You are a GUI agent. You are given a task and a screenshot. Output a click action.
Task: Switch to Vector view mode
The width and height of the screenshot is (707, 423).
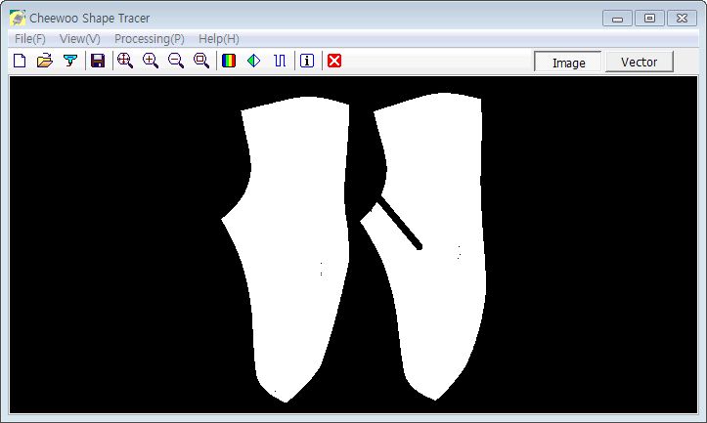[639, 62]
